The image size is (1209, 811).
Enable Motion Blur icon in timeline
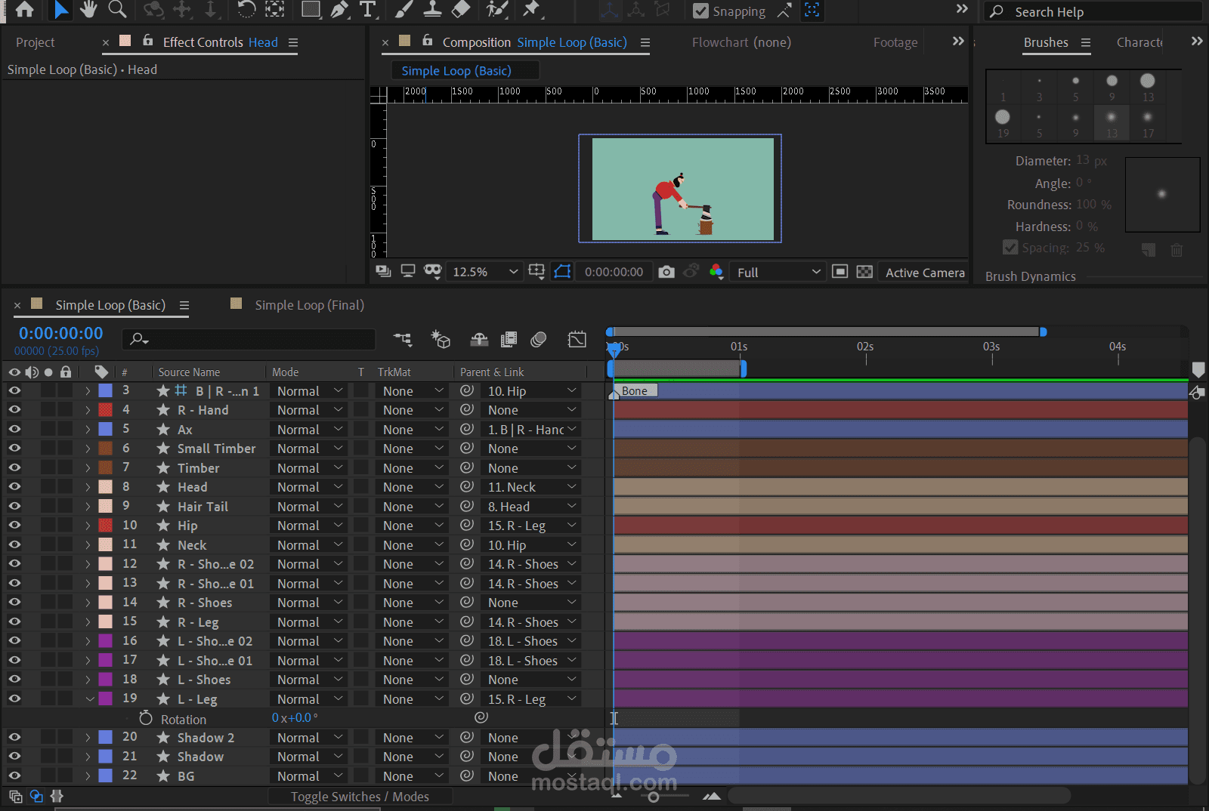(x=538, y=340)
